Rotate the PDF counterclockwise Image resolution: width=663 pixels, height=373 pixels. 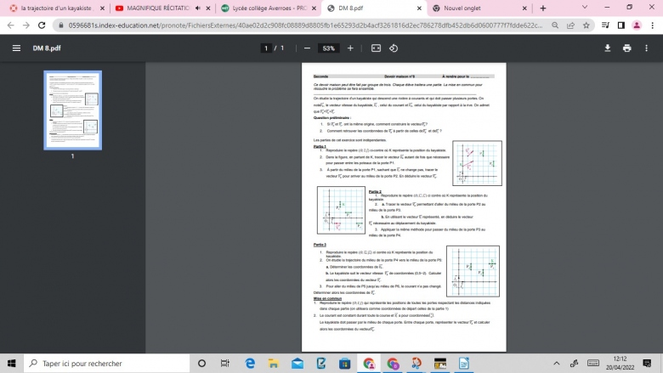(394, 48)
